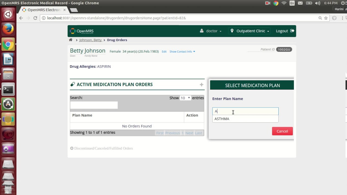Open the Chrome menu with three dots
The image size is (347, 195).
[x=343, y=18]
